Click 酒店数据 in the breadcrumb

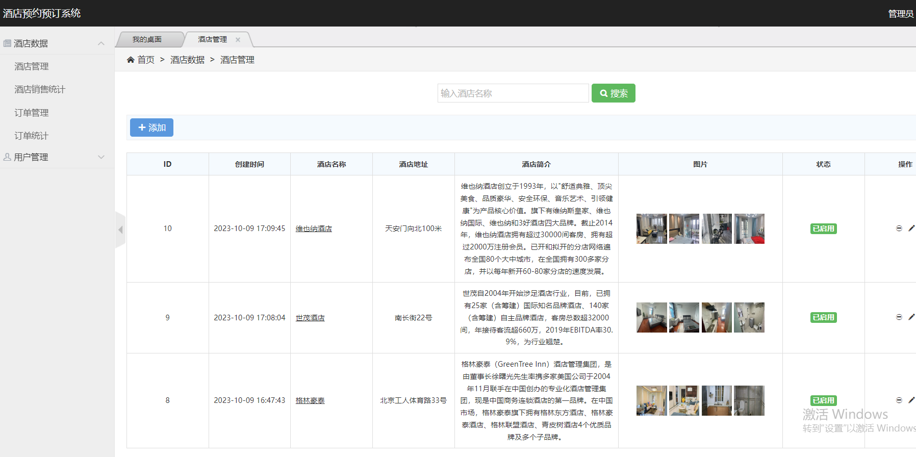[187, 60]
